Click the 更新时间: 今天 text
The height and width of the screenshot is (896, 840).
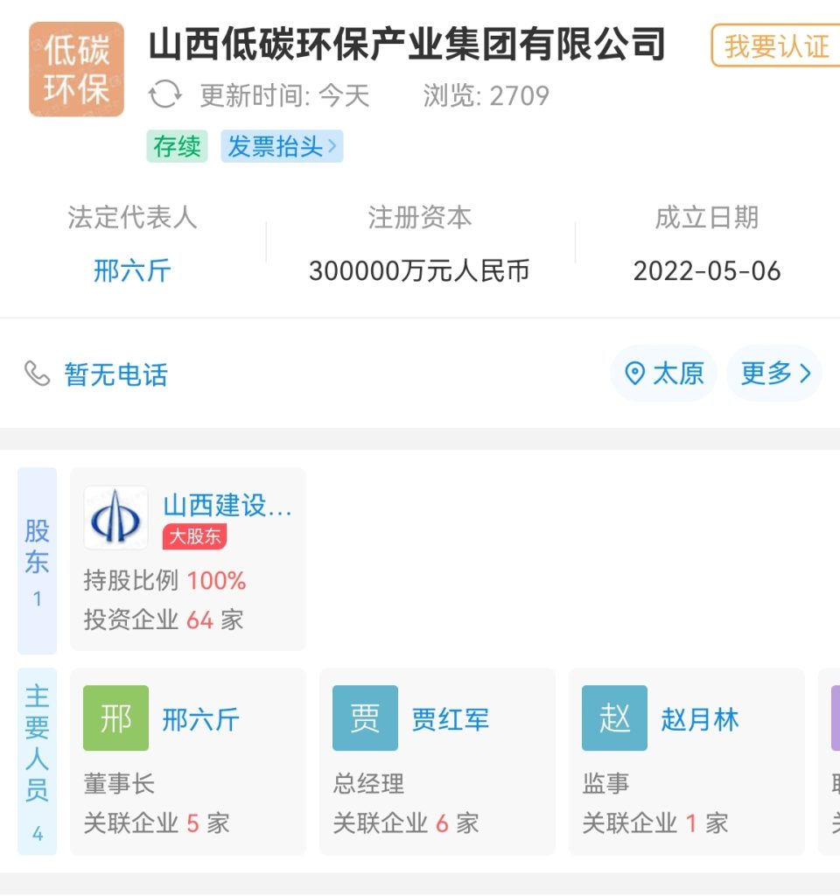coord(284,95)
